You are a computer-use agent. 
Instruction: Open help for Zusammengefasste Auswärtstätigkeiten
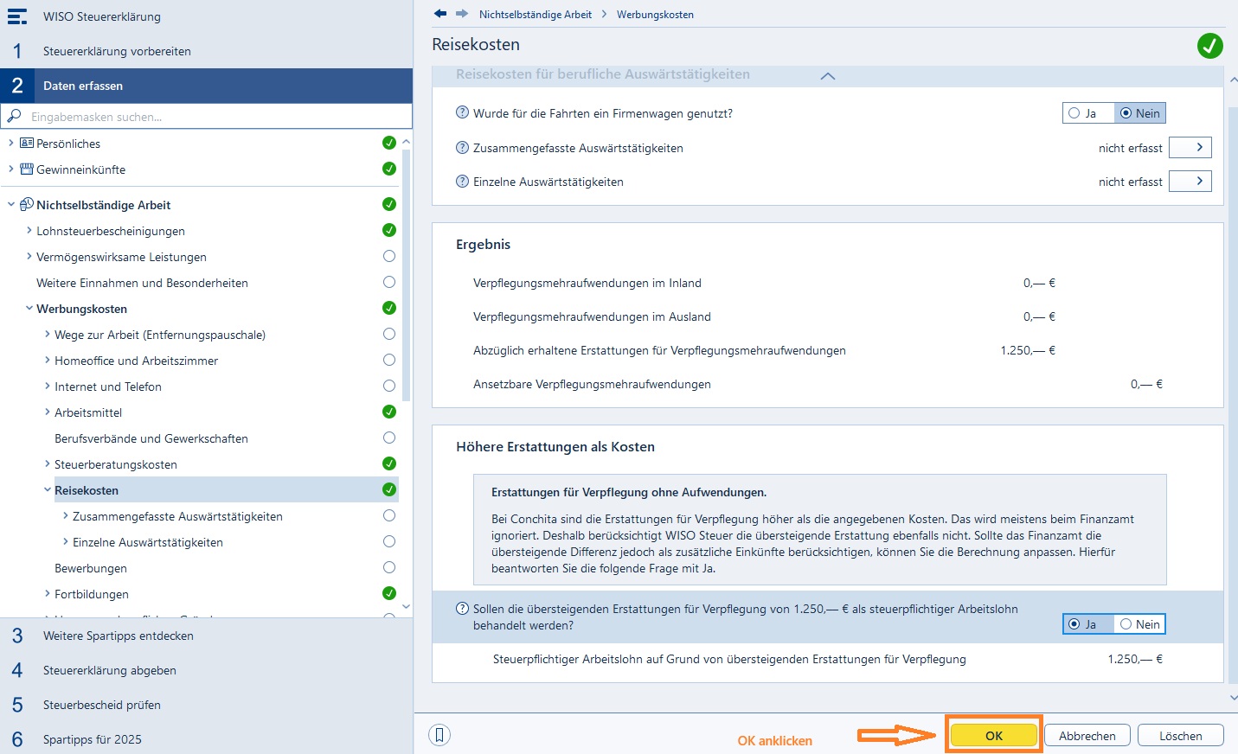(x=462, y=147)
